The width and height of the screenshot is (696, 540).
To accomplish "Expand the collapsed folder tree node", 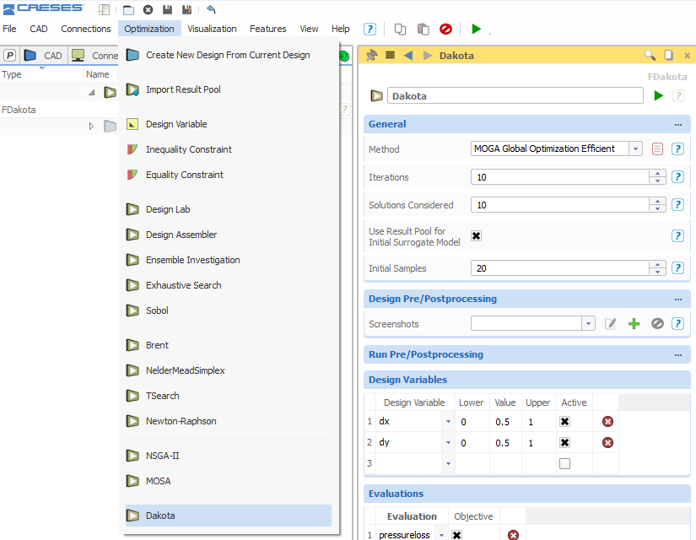I will tap(91, 126).
